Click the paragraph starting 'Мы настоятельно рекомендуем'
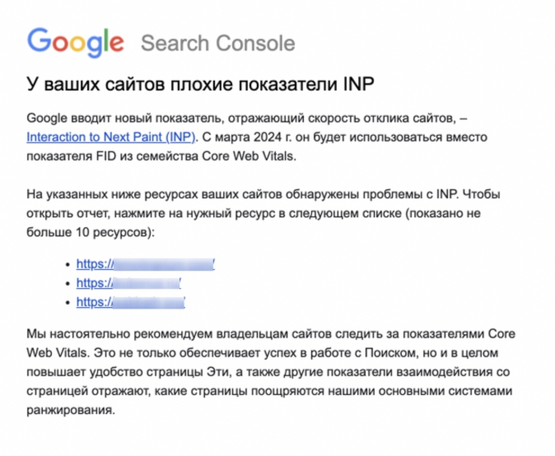Screen dimensions: 555x456 [271, 372]
